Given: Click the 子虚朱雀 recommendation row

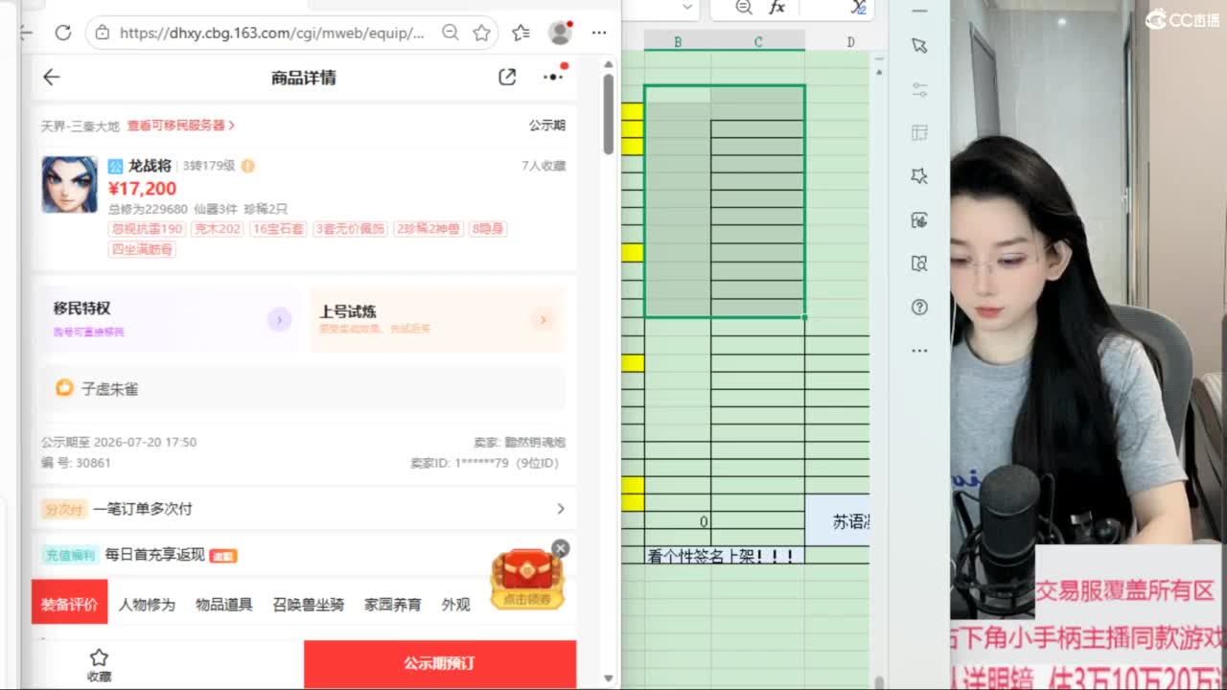Looking at the screenshot, I should click(301, 388).
